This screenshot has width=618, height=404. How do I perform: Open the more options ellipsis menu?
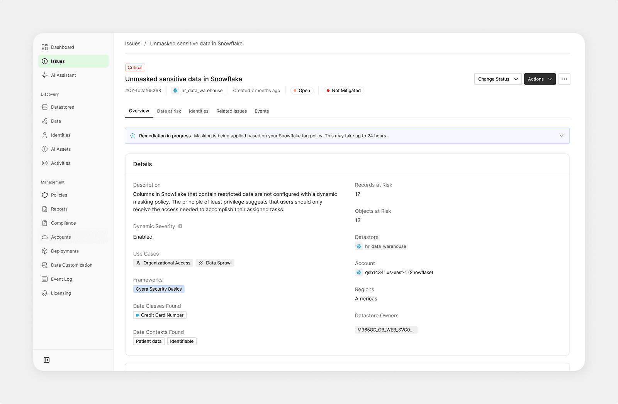tap(564, 79)
